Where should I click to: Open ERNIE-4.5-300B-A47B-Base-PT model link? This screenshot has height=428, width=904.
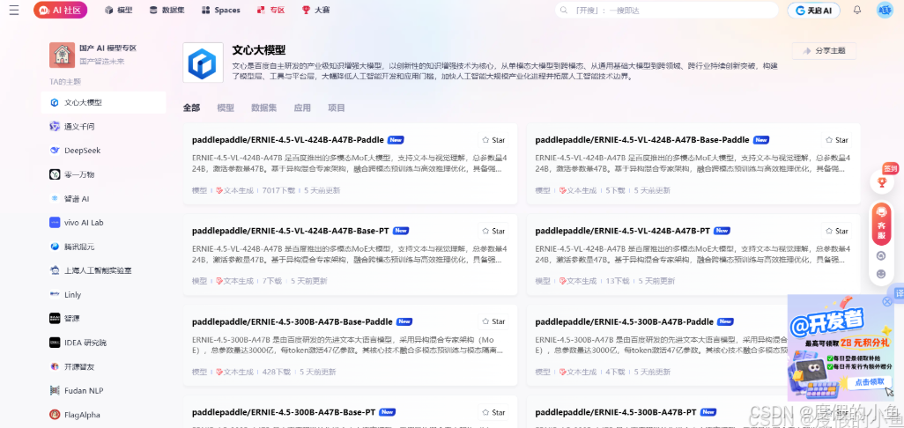click(x=284, y=412)
